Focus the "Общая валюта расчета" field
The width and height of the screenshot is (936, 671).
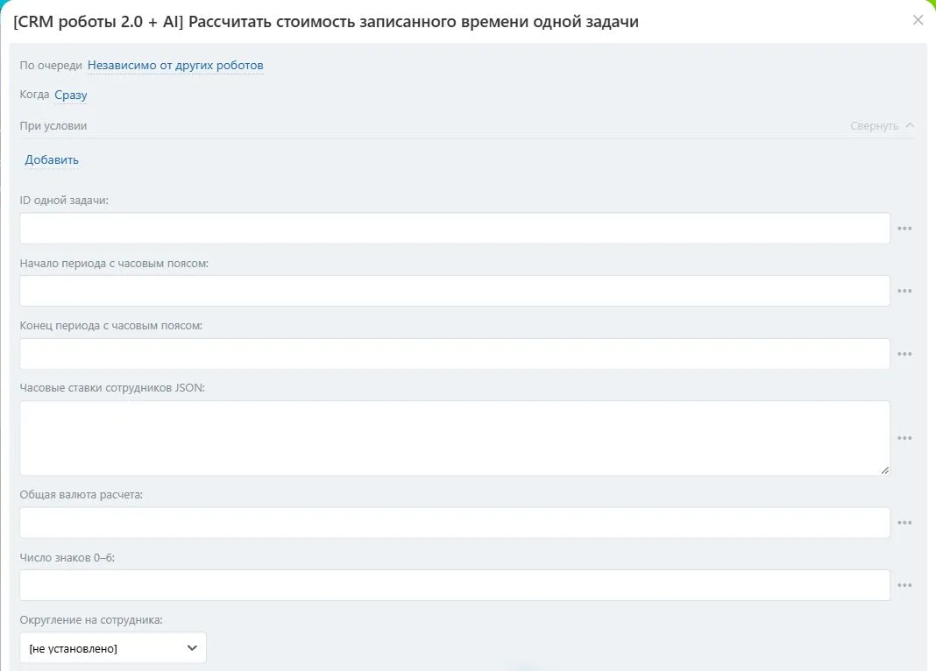coord(455,522)
